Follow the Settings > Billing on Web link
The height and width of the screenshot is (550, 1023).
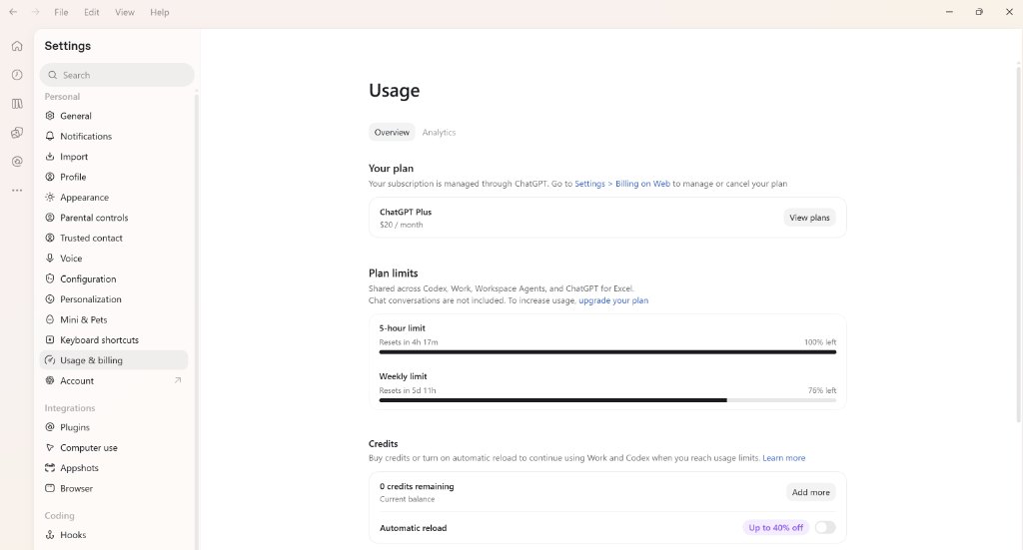click(621, 184)
